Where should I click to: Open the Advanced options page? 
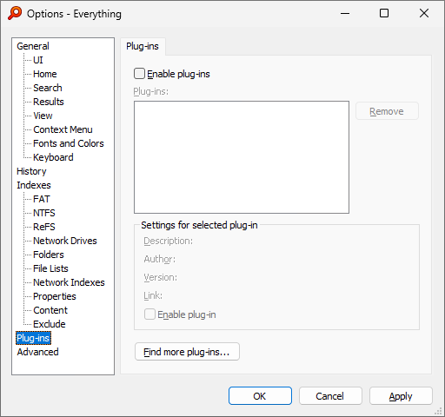[37, 352]
